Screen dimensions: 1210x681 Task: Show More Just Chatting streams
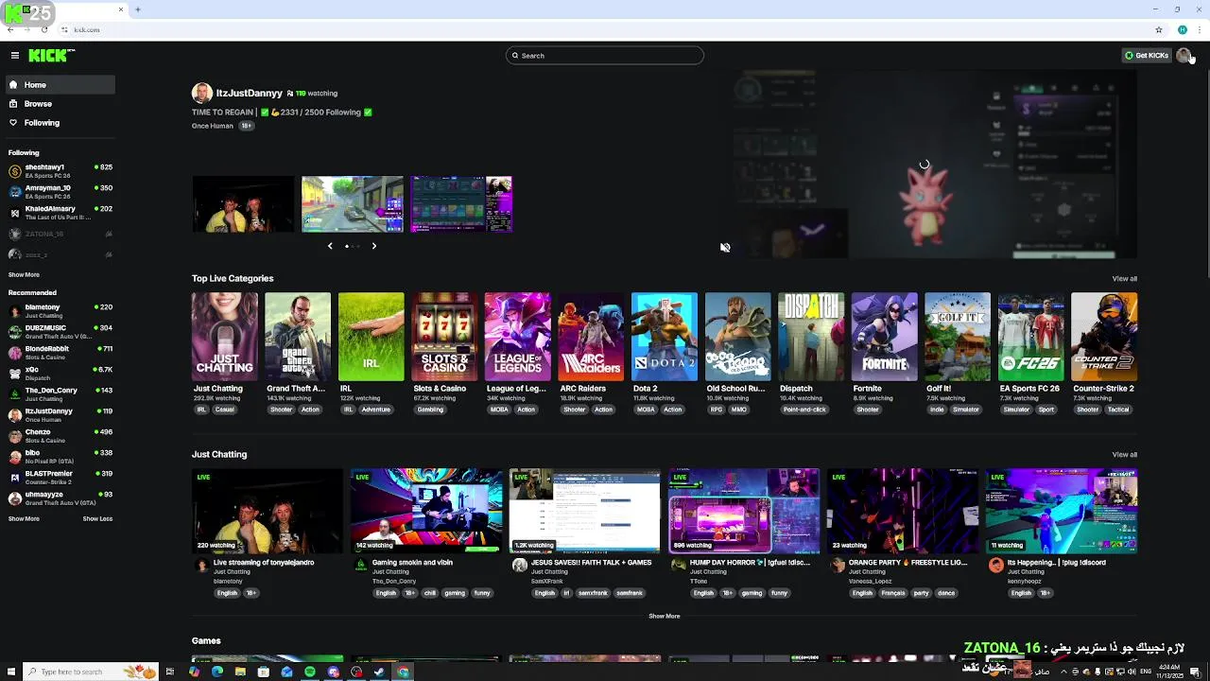click(665, 616)
